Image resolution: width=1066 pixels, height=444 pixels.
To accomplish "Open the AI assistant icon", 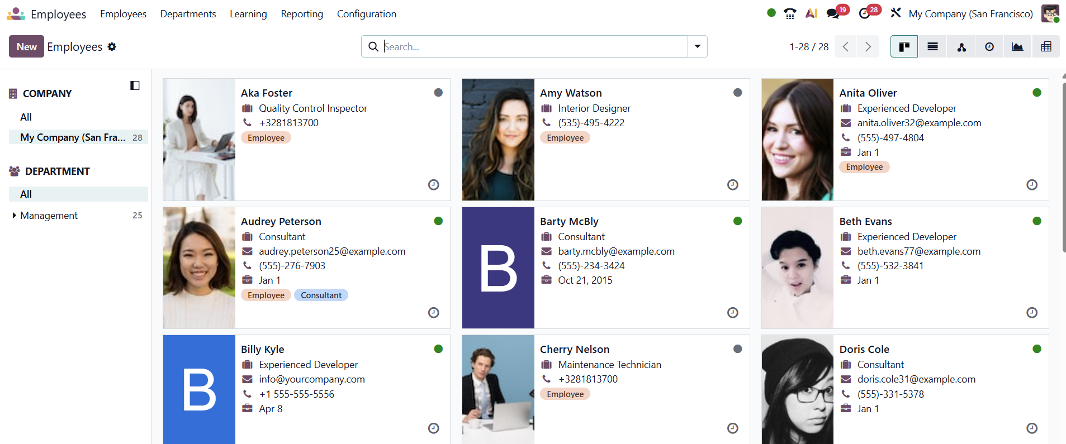I will coord(811,13).
